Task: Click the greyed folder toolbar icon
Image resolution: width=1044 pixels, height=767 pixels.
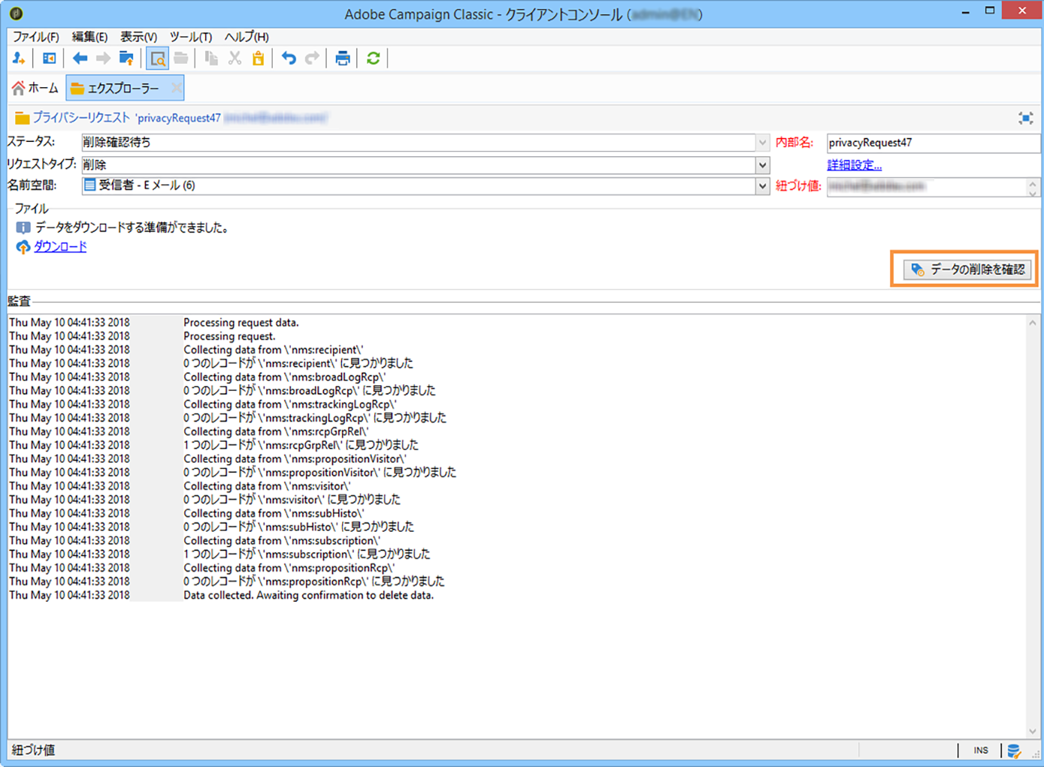Action: pyautogui.click(x=181, y=59)
